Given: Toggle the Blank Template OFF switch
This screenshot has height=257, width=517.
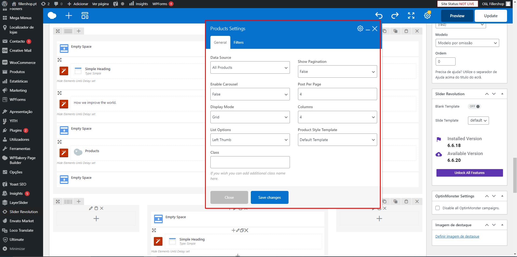Looking at the screenshot, I should [x=474, y=107].
